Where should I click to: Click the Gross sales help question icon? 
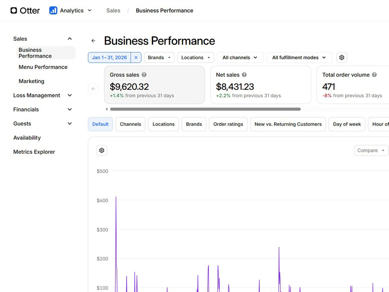click(144, 75)
